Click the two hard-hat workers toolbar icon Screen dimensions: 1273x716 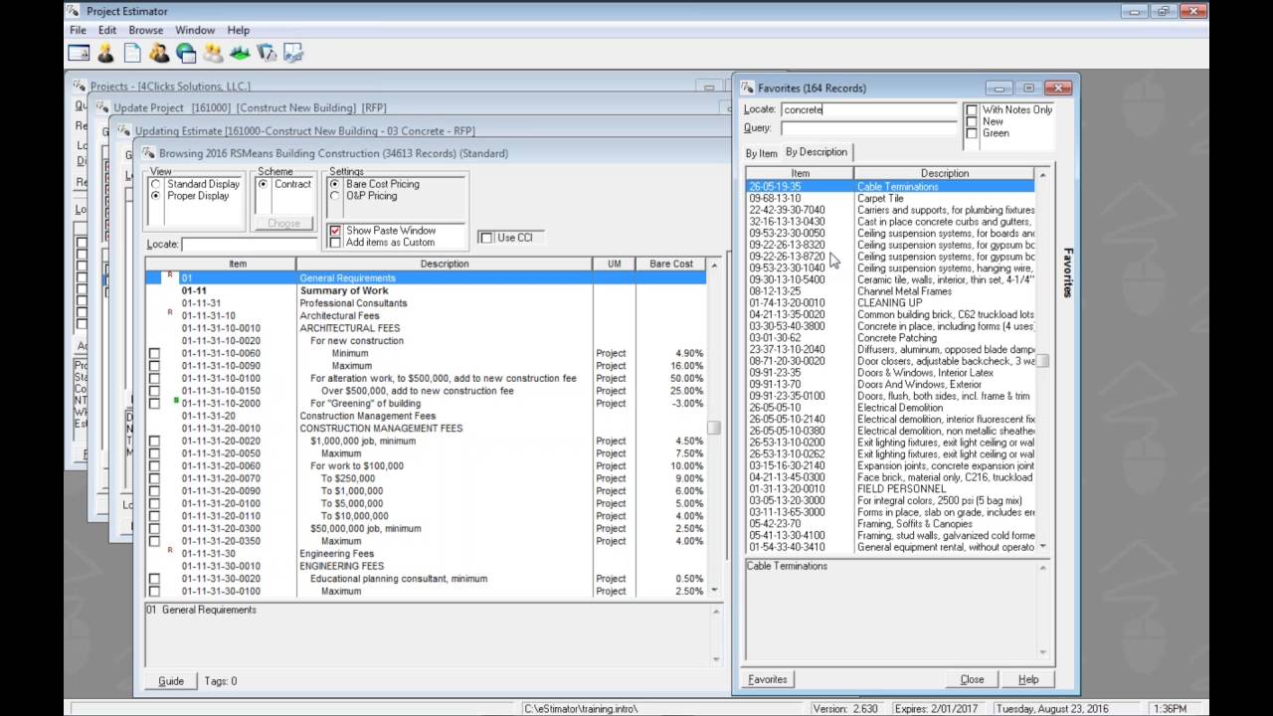coord(213,53)
